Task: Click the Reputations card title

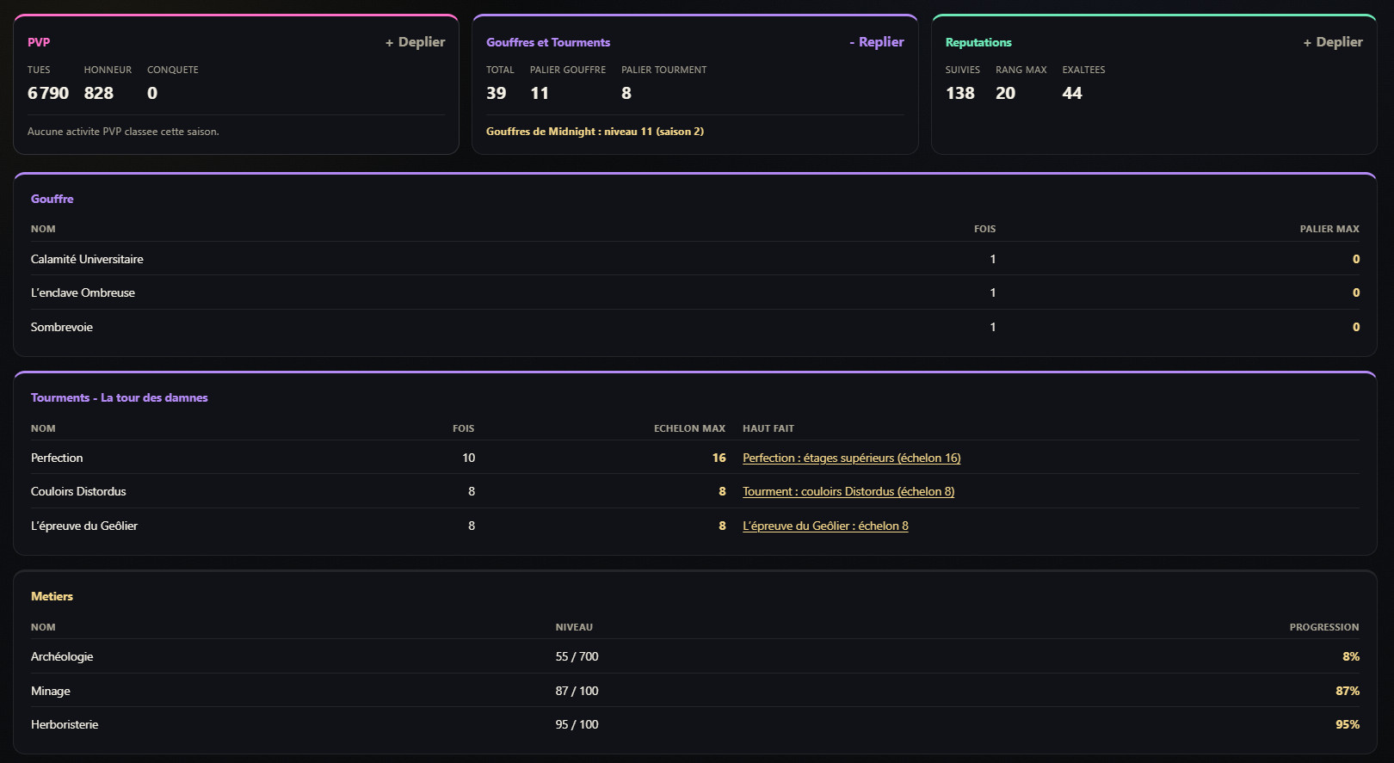Action: tap(978, 42)
